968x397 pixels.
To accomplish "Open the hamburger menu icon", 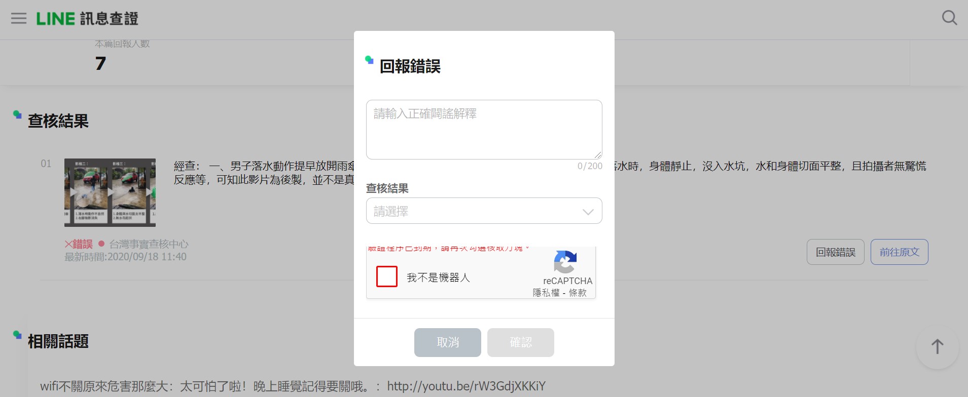I will tap(19, 19).
